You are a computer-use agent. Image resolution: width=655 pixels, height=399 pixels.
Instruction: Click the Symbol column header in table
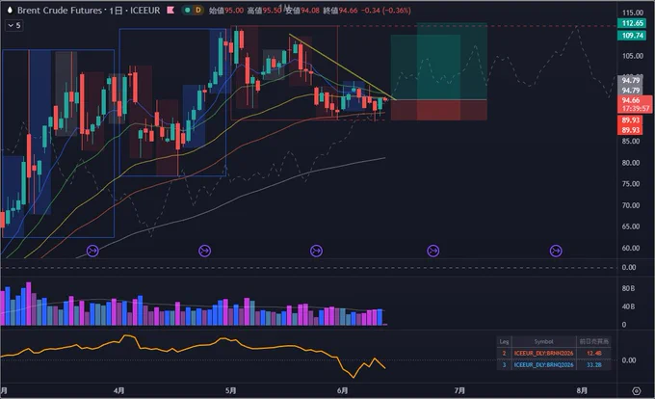coord(543,342)
